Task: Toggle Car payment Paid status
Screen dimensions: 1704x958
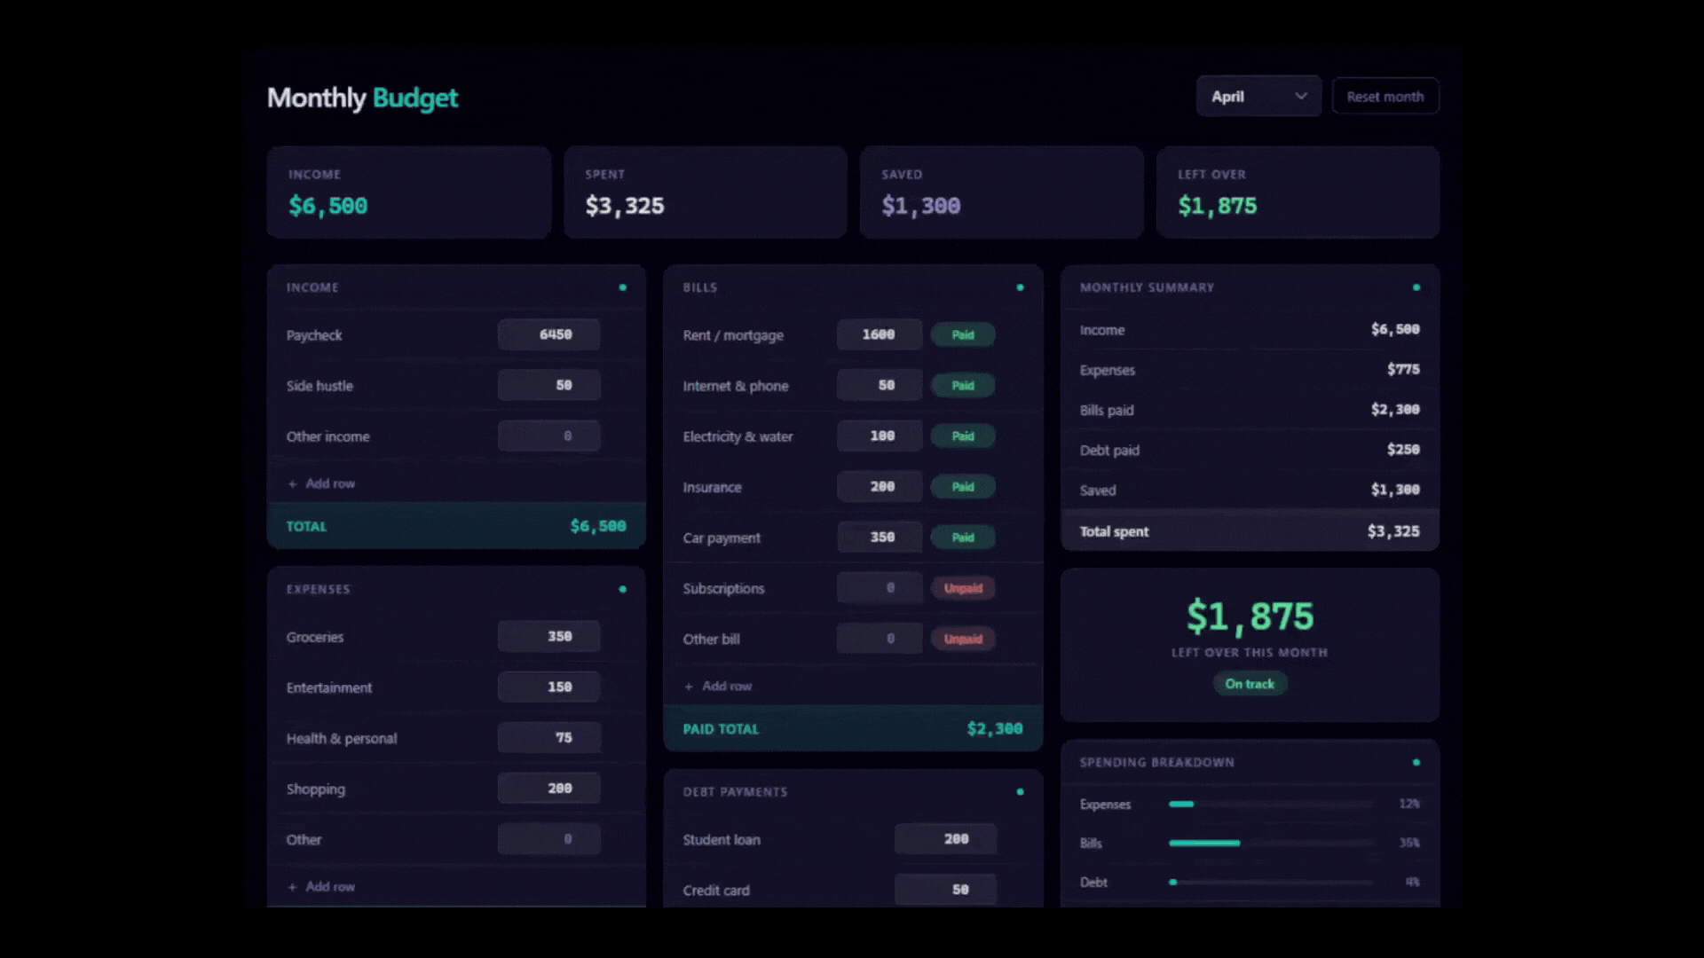Action: click(x=962, y=537)
